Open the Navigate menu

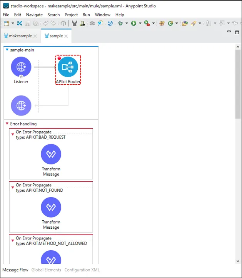pyautogui.click(x=34, y=15)
